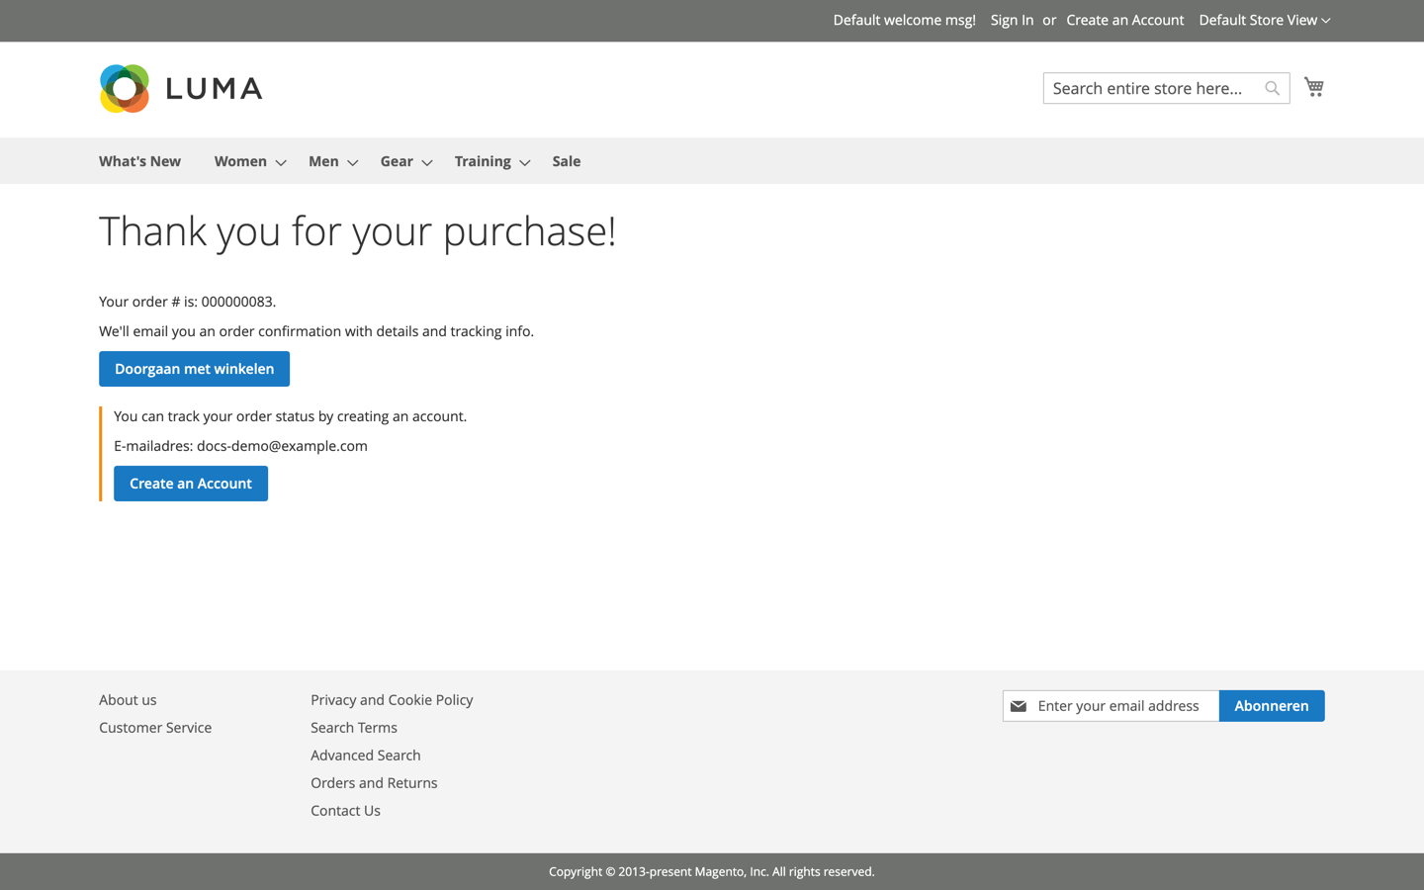Expand the Women menu chevron
This screenshot has height=890, width=1424.
click(x=281, y=162)
